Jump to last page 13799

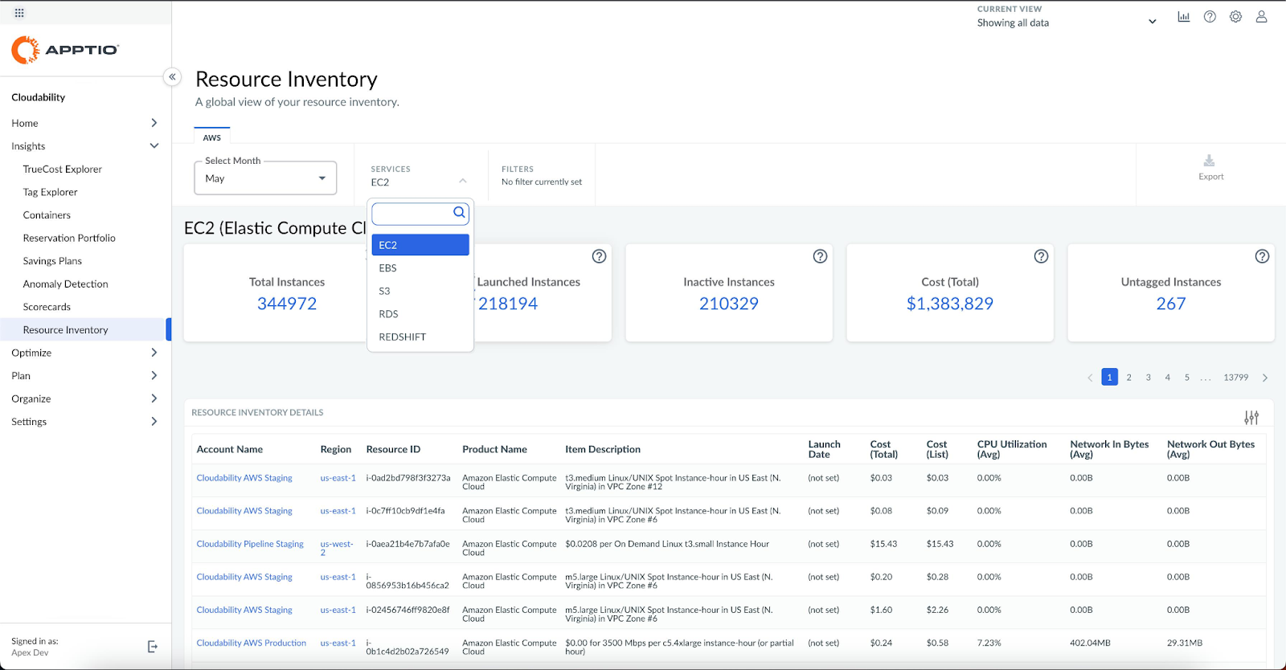tap(1236, 378)
